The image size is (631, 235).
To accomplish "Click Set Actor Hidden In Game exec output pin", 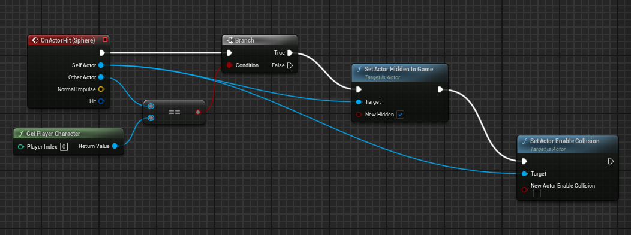I will 441,89.
